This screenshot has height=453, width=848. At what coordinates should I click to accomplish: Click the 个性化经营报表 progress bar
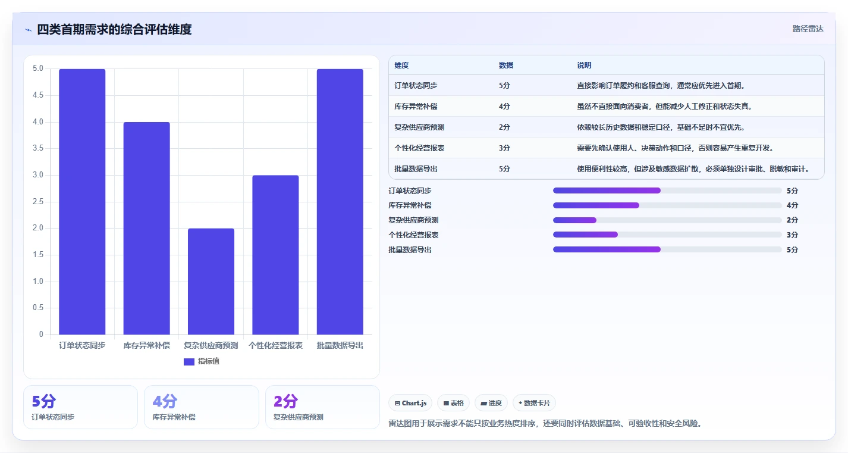point(667,235)
